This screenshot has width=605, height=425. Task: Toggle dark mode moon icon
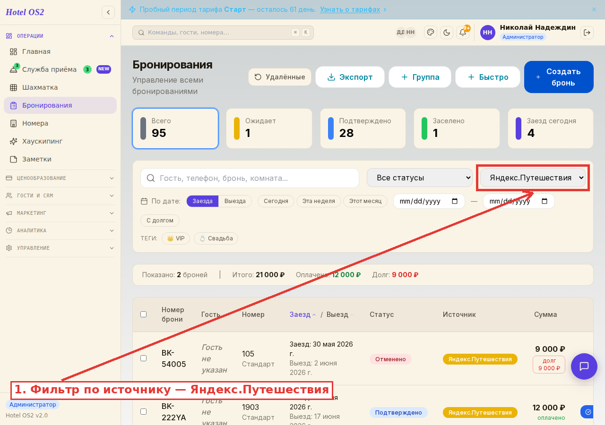(x=447, y=32)
